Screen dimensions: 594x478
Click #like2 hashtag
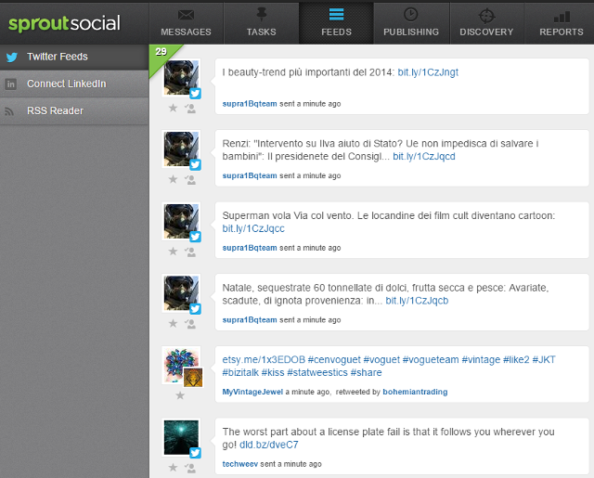(x=516, y=360)
